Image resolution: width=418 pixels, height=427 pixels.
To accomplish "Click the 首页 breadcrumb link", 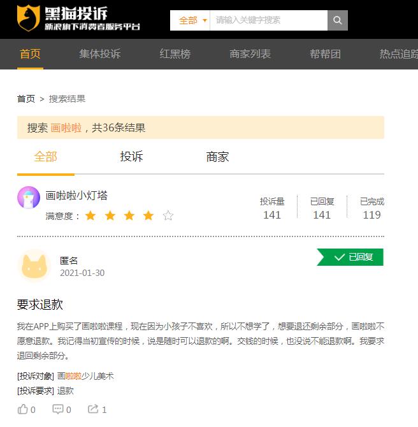I will click(26, 99).
